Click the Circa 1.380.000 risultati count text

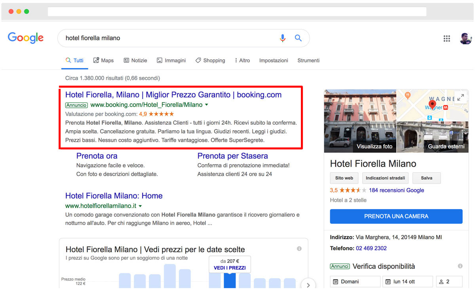pyautogui.click(x=113, y=78)
